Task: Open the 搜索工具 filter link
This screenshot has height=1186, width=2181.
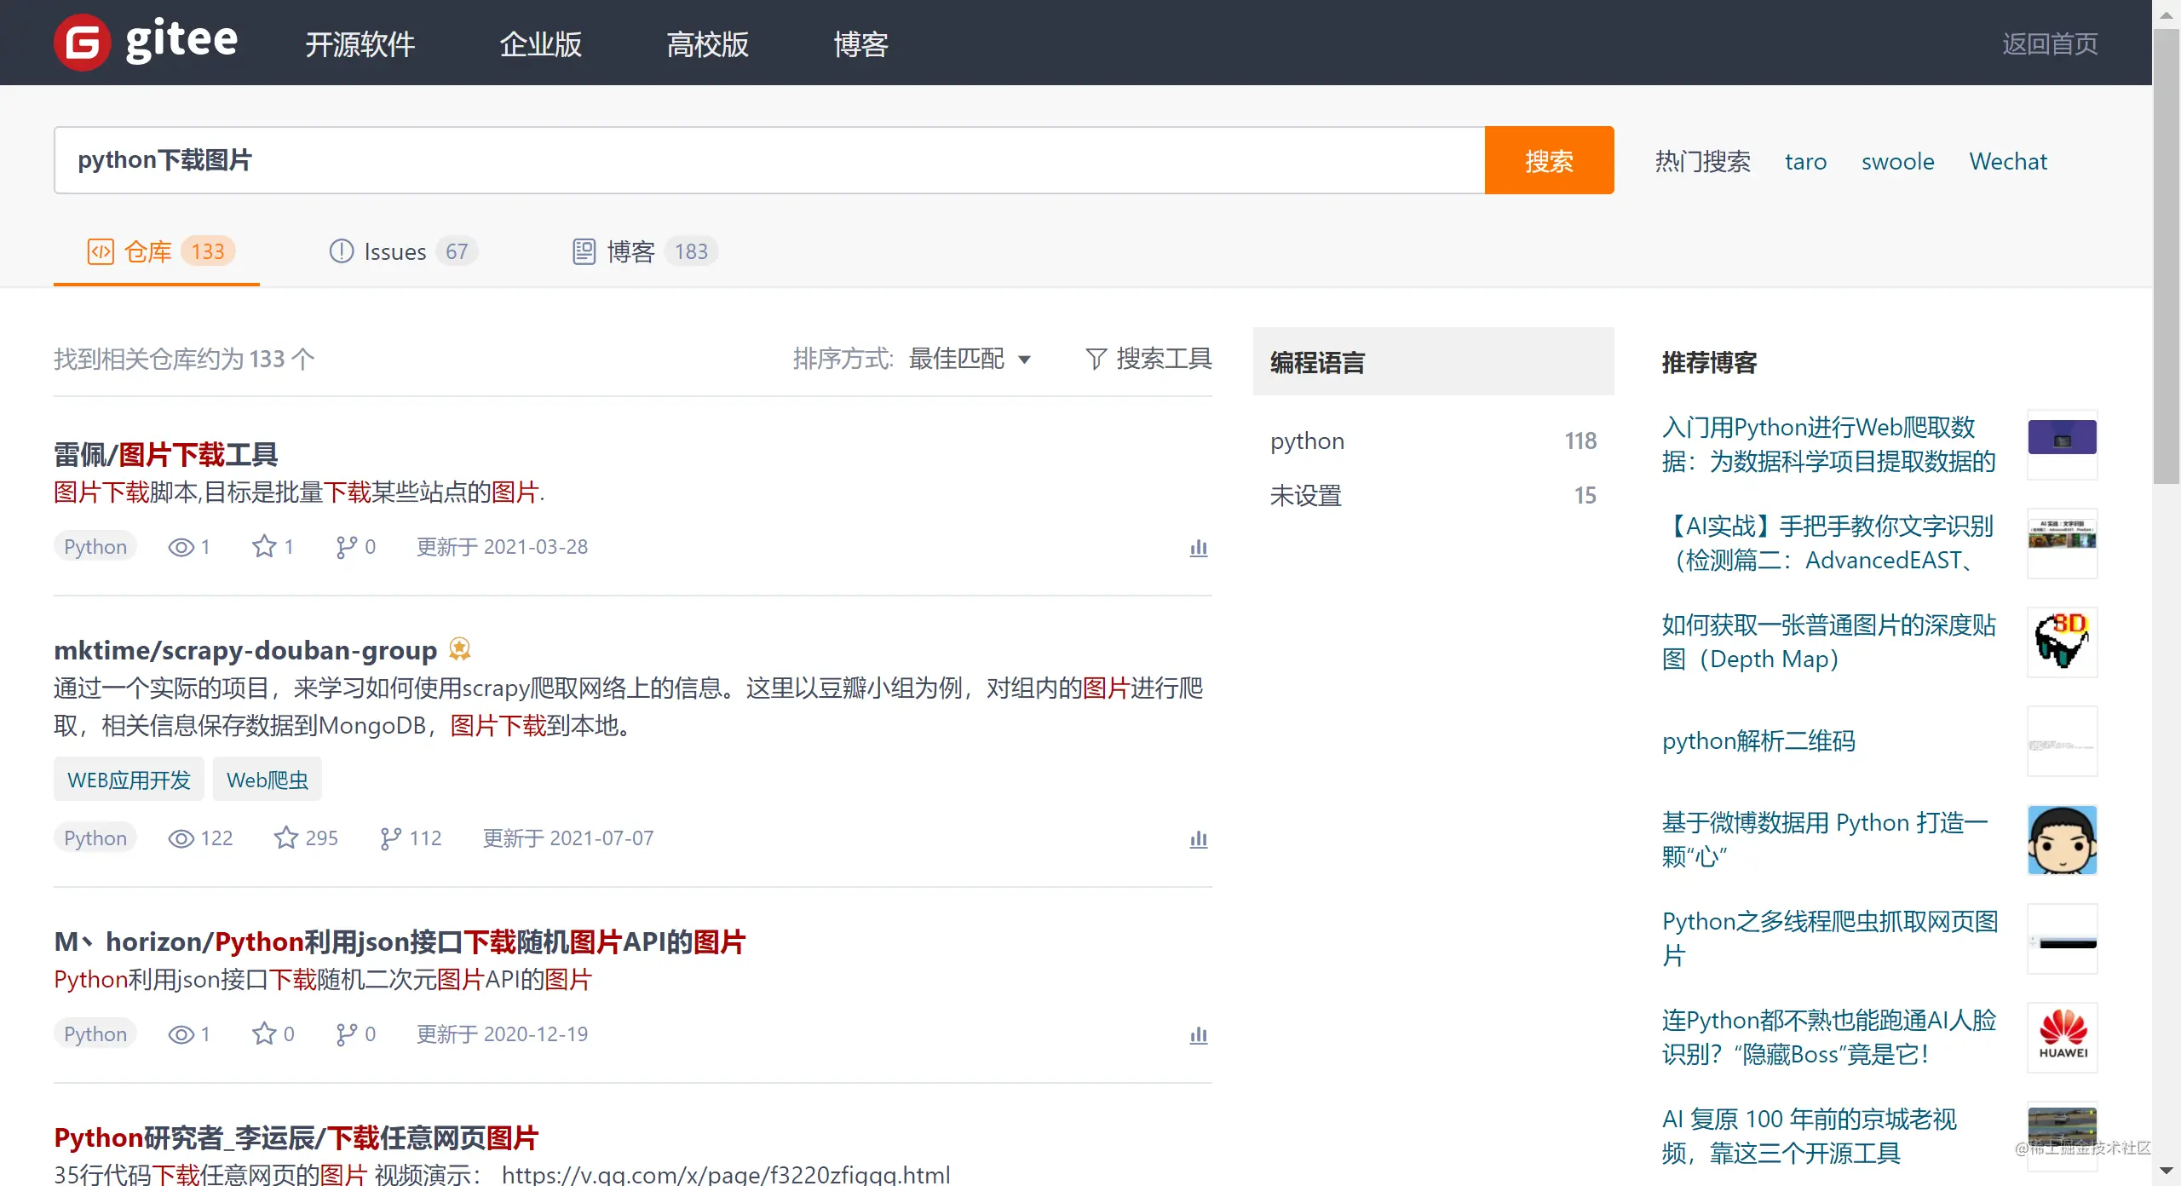Action: [1149, 359]
